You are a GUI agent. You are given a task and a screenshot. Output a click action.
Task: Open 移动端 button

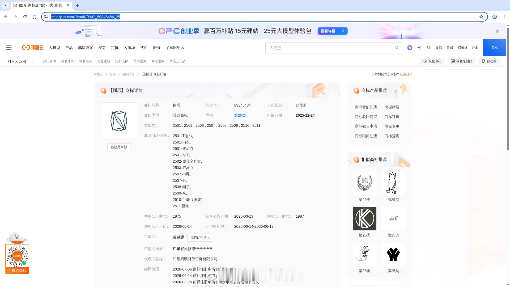(x=489, y=61)
